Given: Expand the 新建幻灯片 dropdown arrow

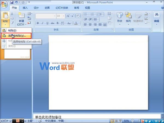Looking at the screenshot, I should click(x=26, y=25).
